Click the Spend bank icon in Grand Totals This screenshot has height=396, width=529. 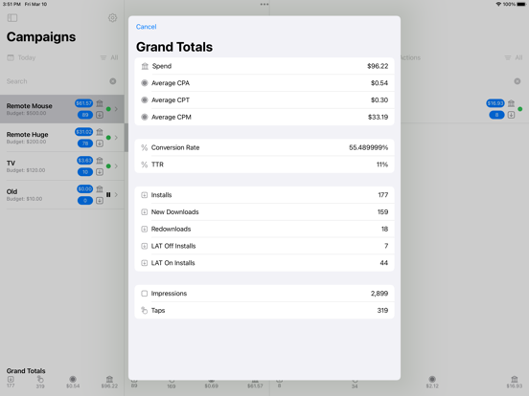coord(145,66)
